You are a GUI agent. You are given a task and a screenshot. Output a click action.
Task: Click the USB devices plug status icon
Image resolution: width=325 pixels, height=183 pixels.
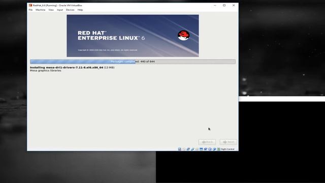[192, 149]
